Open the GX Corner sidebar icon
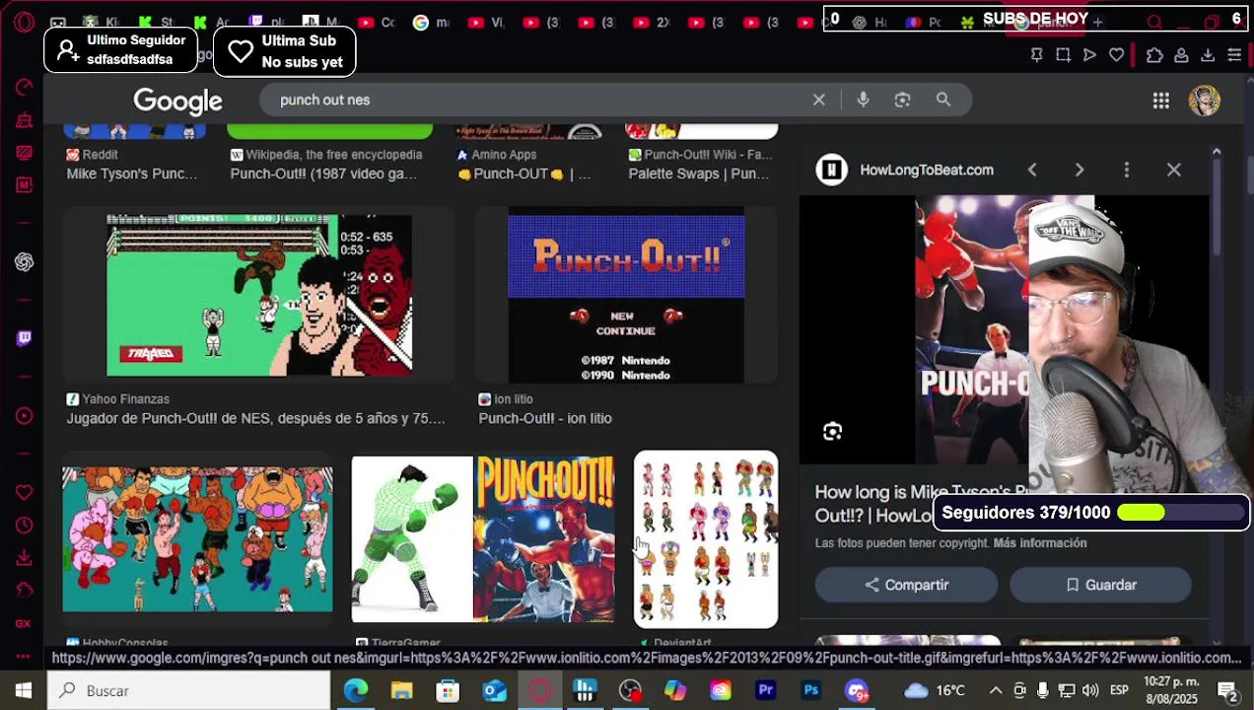1254x710 pixels. click(24, 623)
